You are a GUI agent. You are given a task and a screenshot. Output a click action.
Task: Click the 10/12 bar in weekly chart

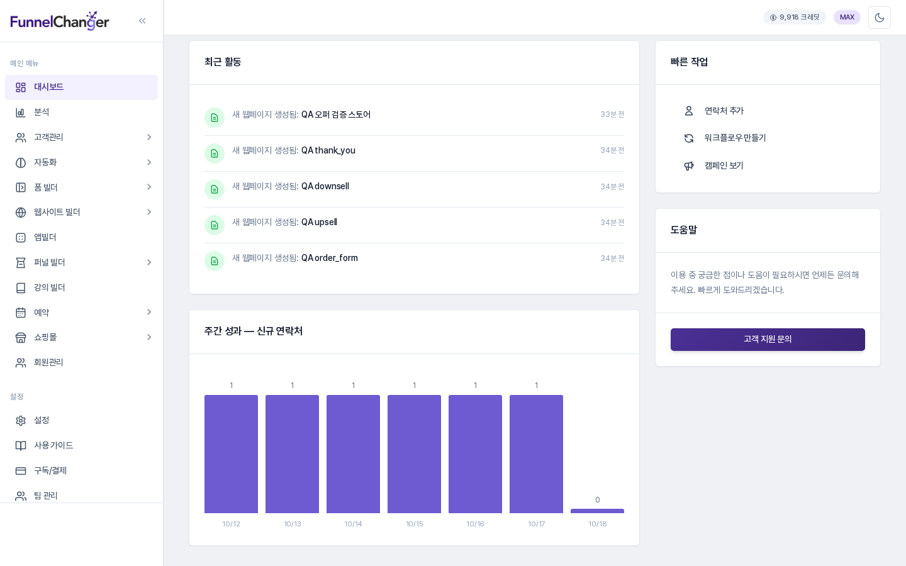(231, 454)
